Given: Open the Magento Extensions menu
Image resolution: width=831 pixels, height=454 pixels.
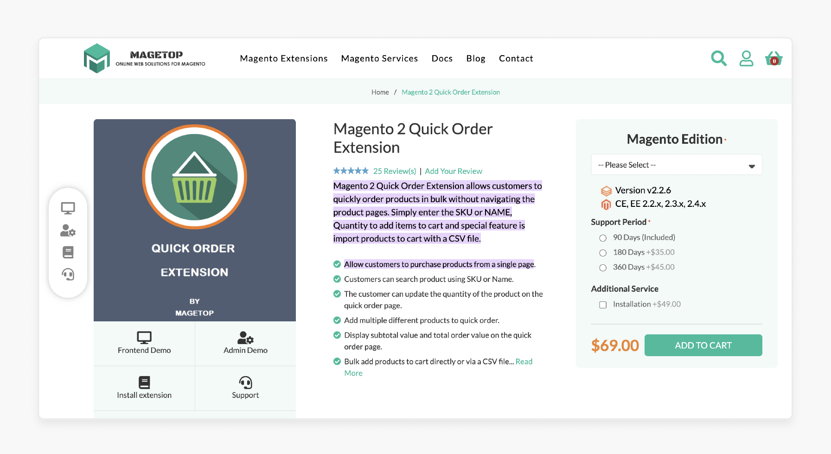Looking at the screenshot, I should 284,58.
